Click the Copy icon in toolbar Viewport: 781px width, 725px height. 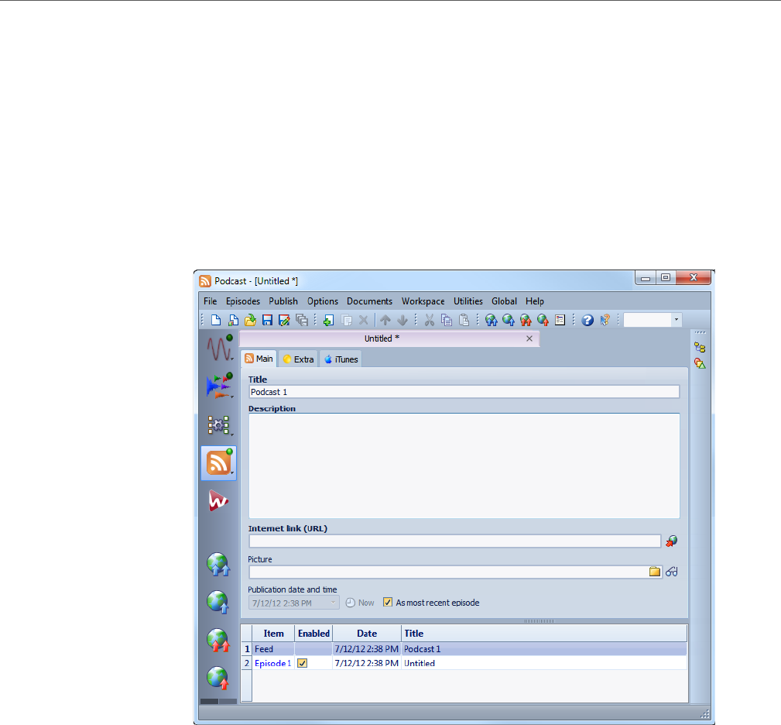tap(447, 320)
